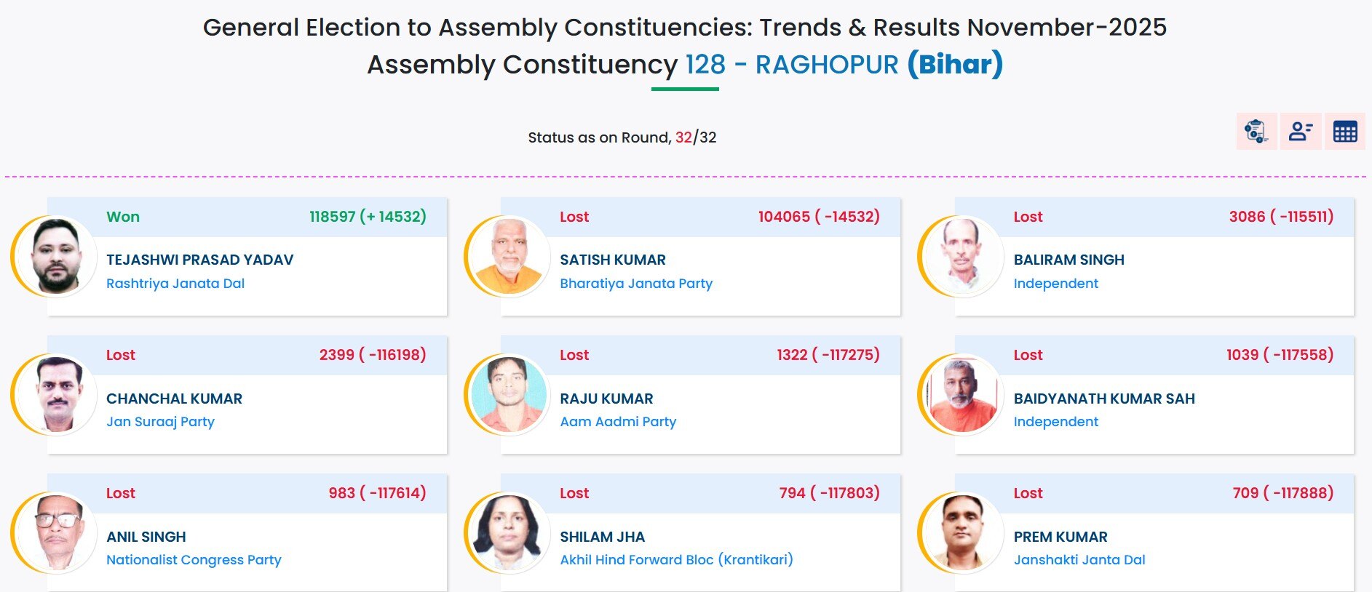Select Baliram Singh's portrait thumbnail

coord(963,257)
